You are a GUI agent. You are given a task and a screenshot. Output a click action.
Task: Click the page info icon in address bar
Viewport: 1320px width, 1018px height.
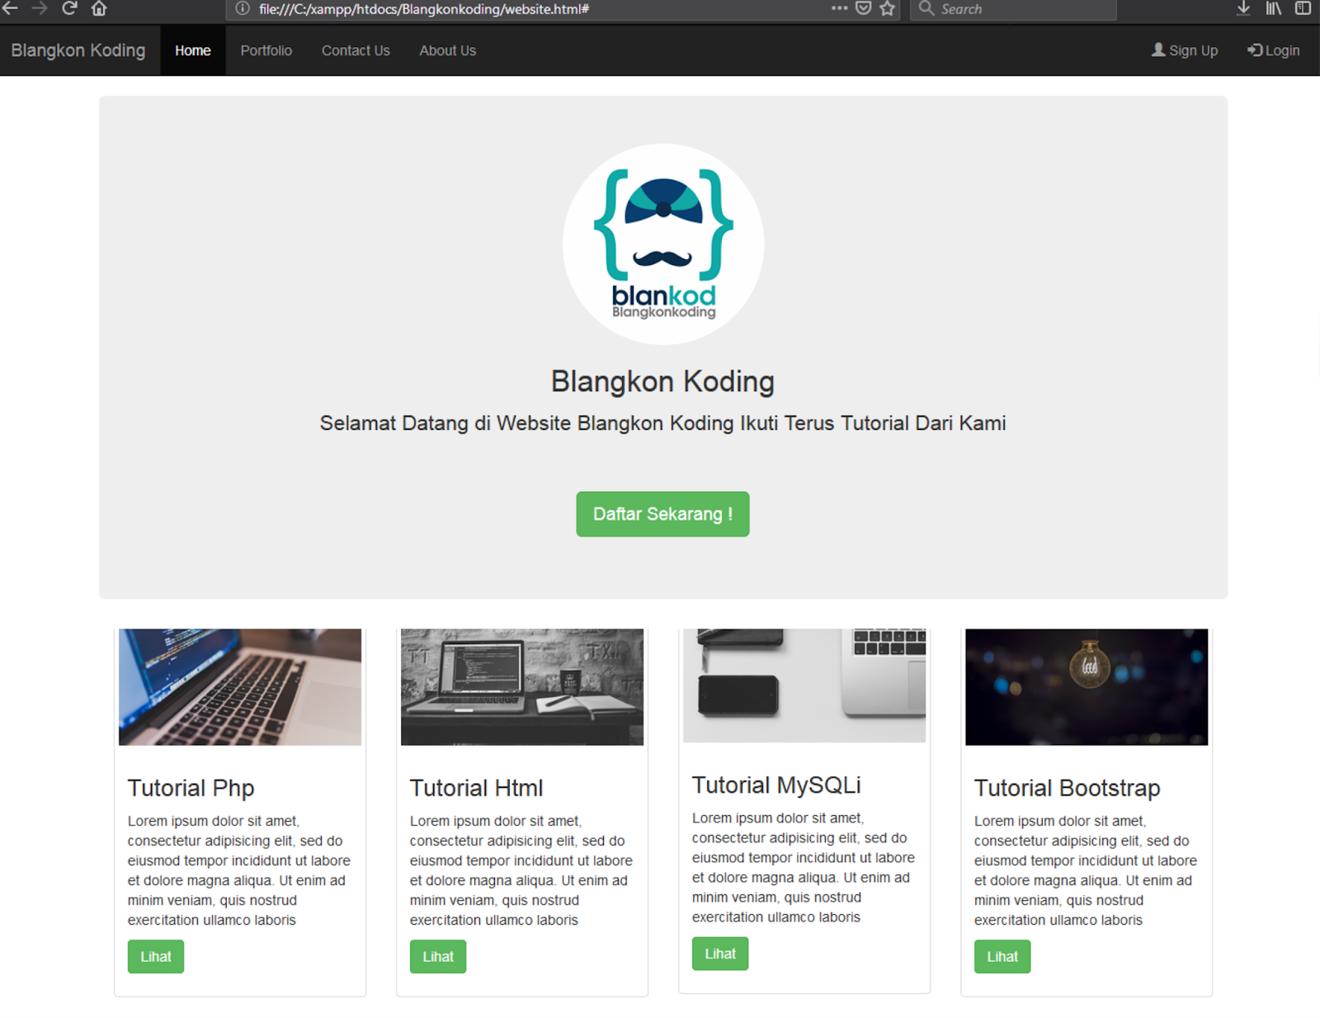click(x=240, y=10)
